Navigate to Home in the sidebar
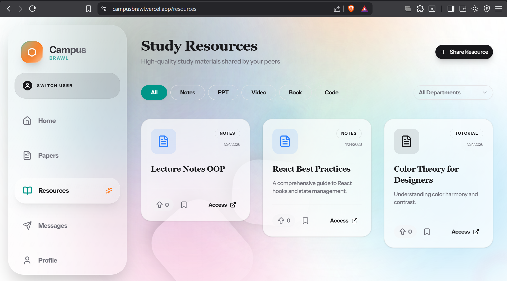Screen dimensions: 507x281 (67, 121)
